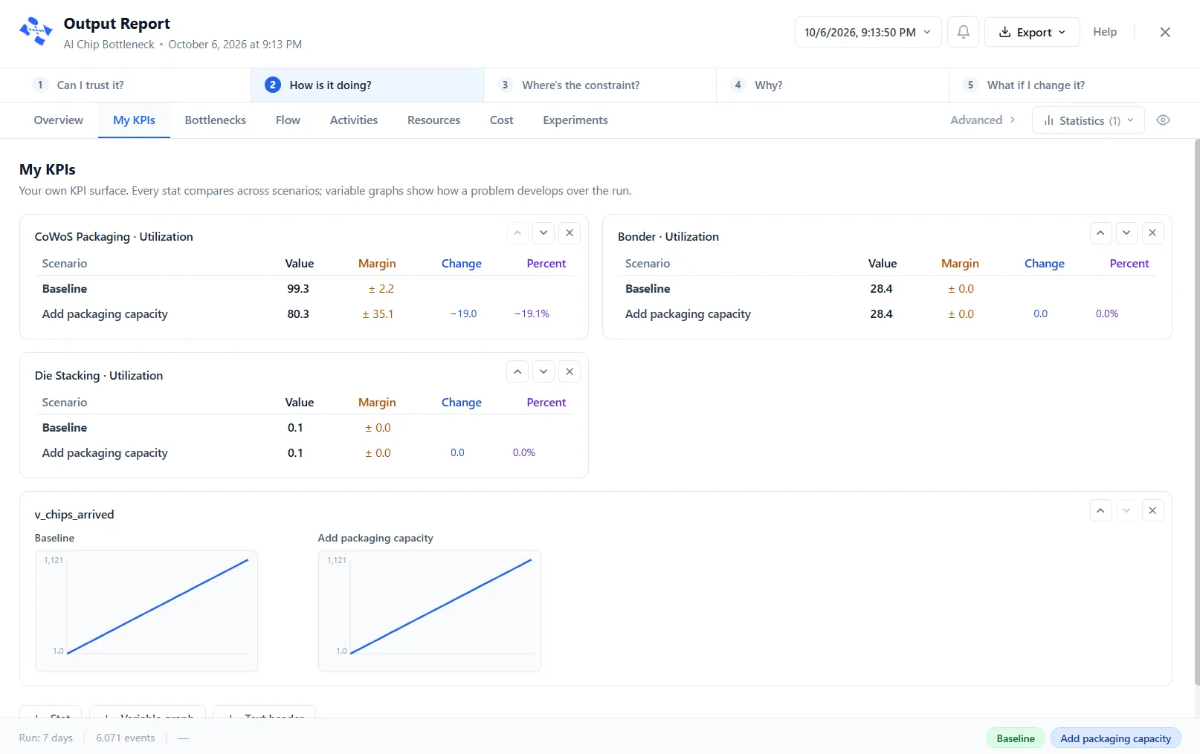Go to step 3 Where's the constraint?
The width and height of the screenshot is (1200, 754).
coord(599,85)
